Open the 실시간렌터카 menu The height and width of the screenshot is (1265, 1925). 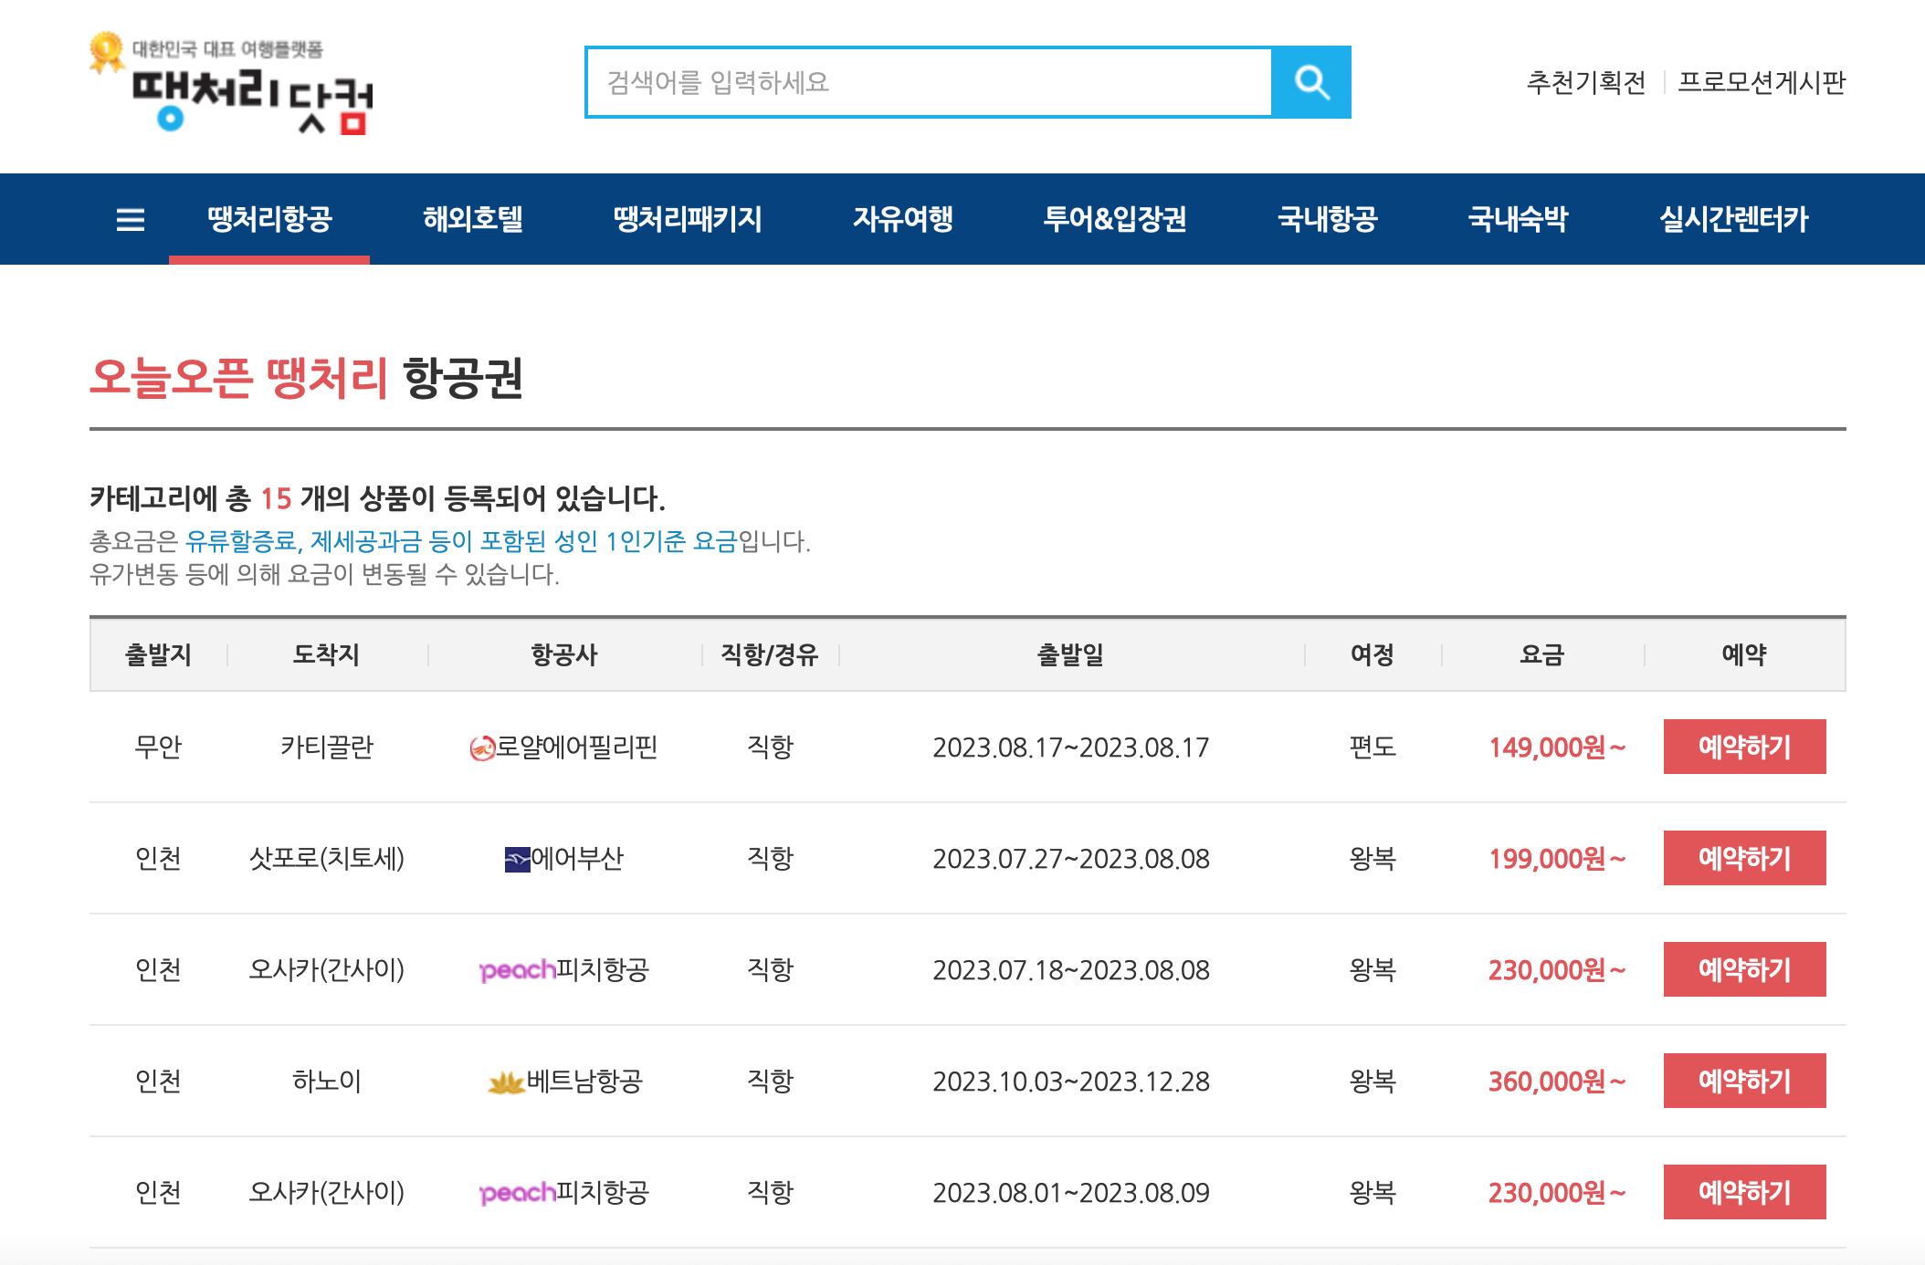1732,219
